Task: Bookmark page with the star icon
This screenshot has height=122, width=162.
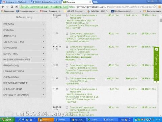Action: click(x=155, y=7)
